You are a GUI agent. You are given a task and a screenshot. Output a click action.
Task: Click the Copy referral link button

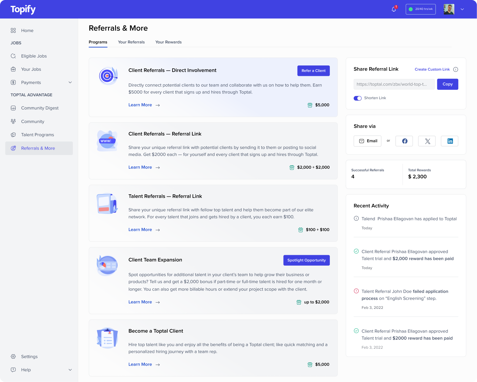448,84
